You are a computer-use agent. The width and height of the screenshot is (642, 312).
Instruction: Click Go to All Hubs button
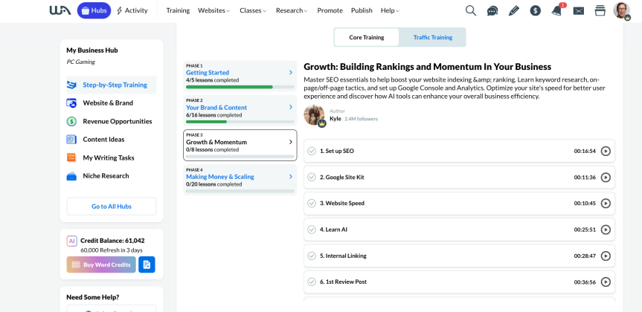click(112, 207)
